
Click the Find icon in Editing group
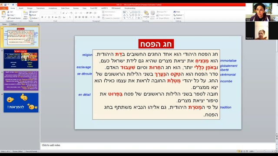tap(175, 12)
